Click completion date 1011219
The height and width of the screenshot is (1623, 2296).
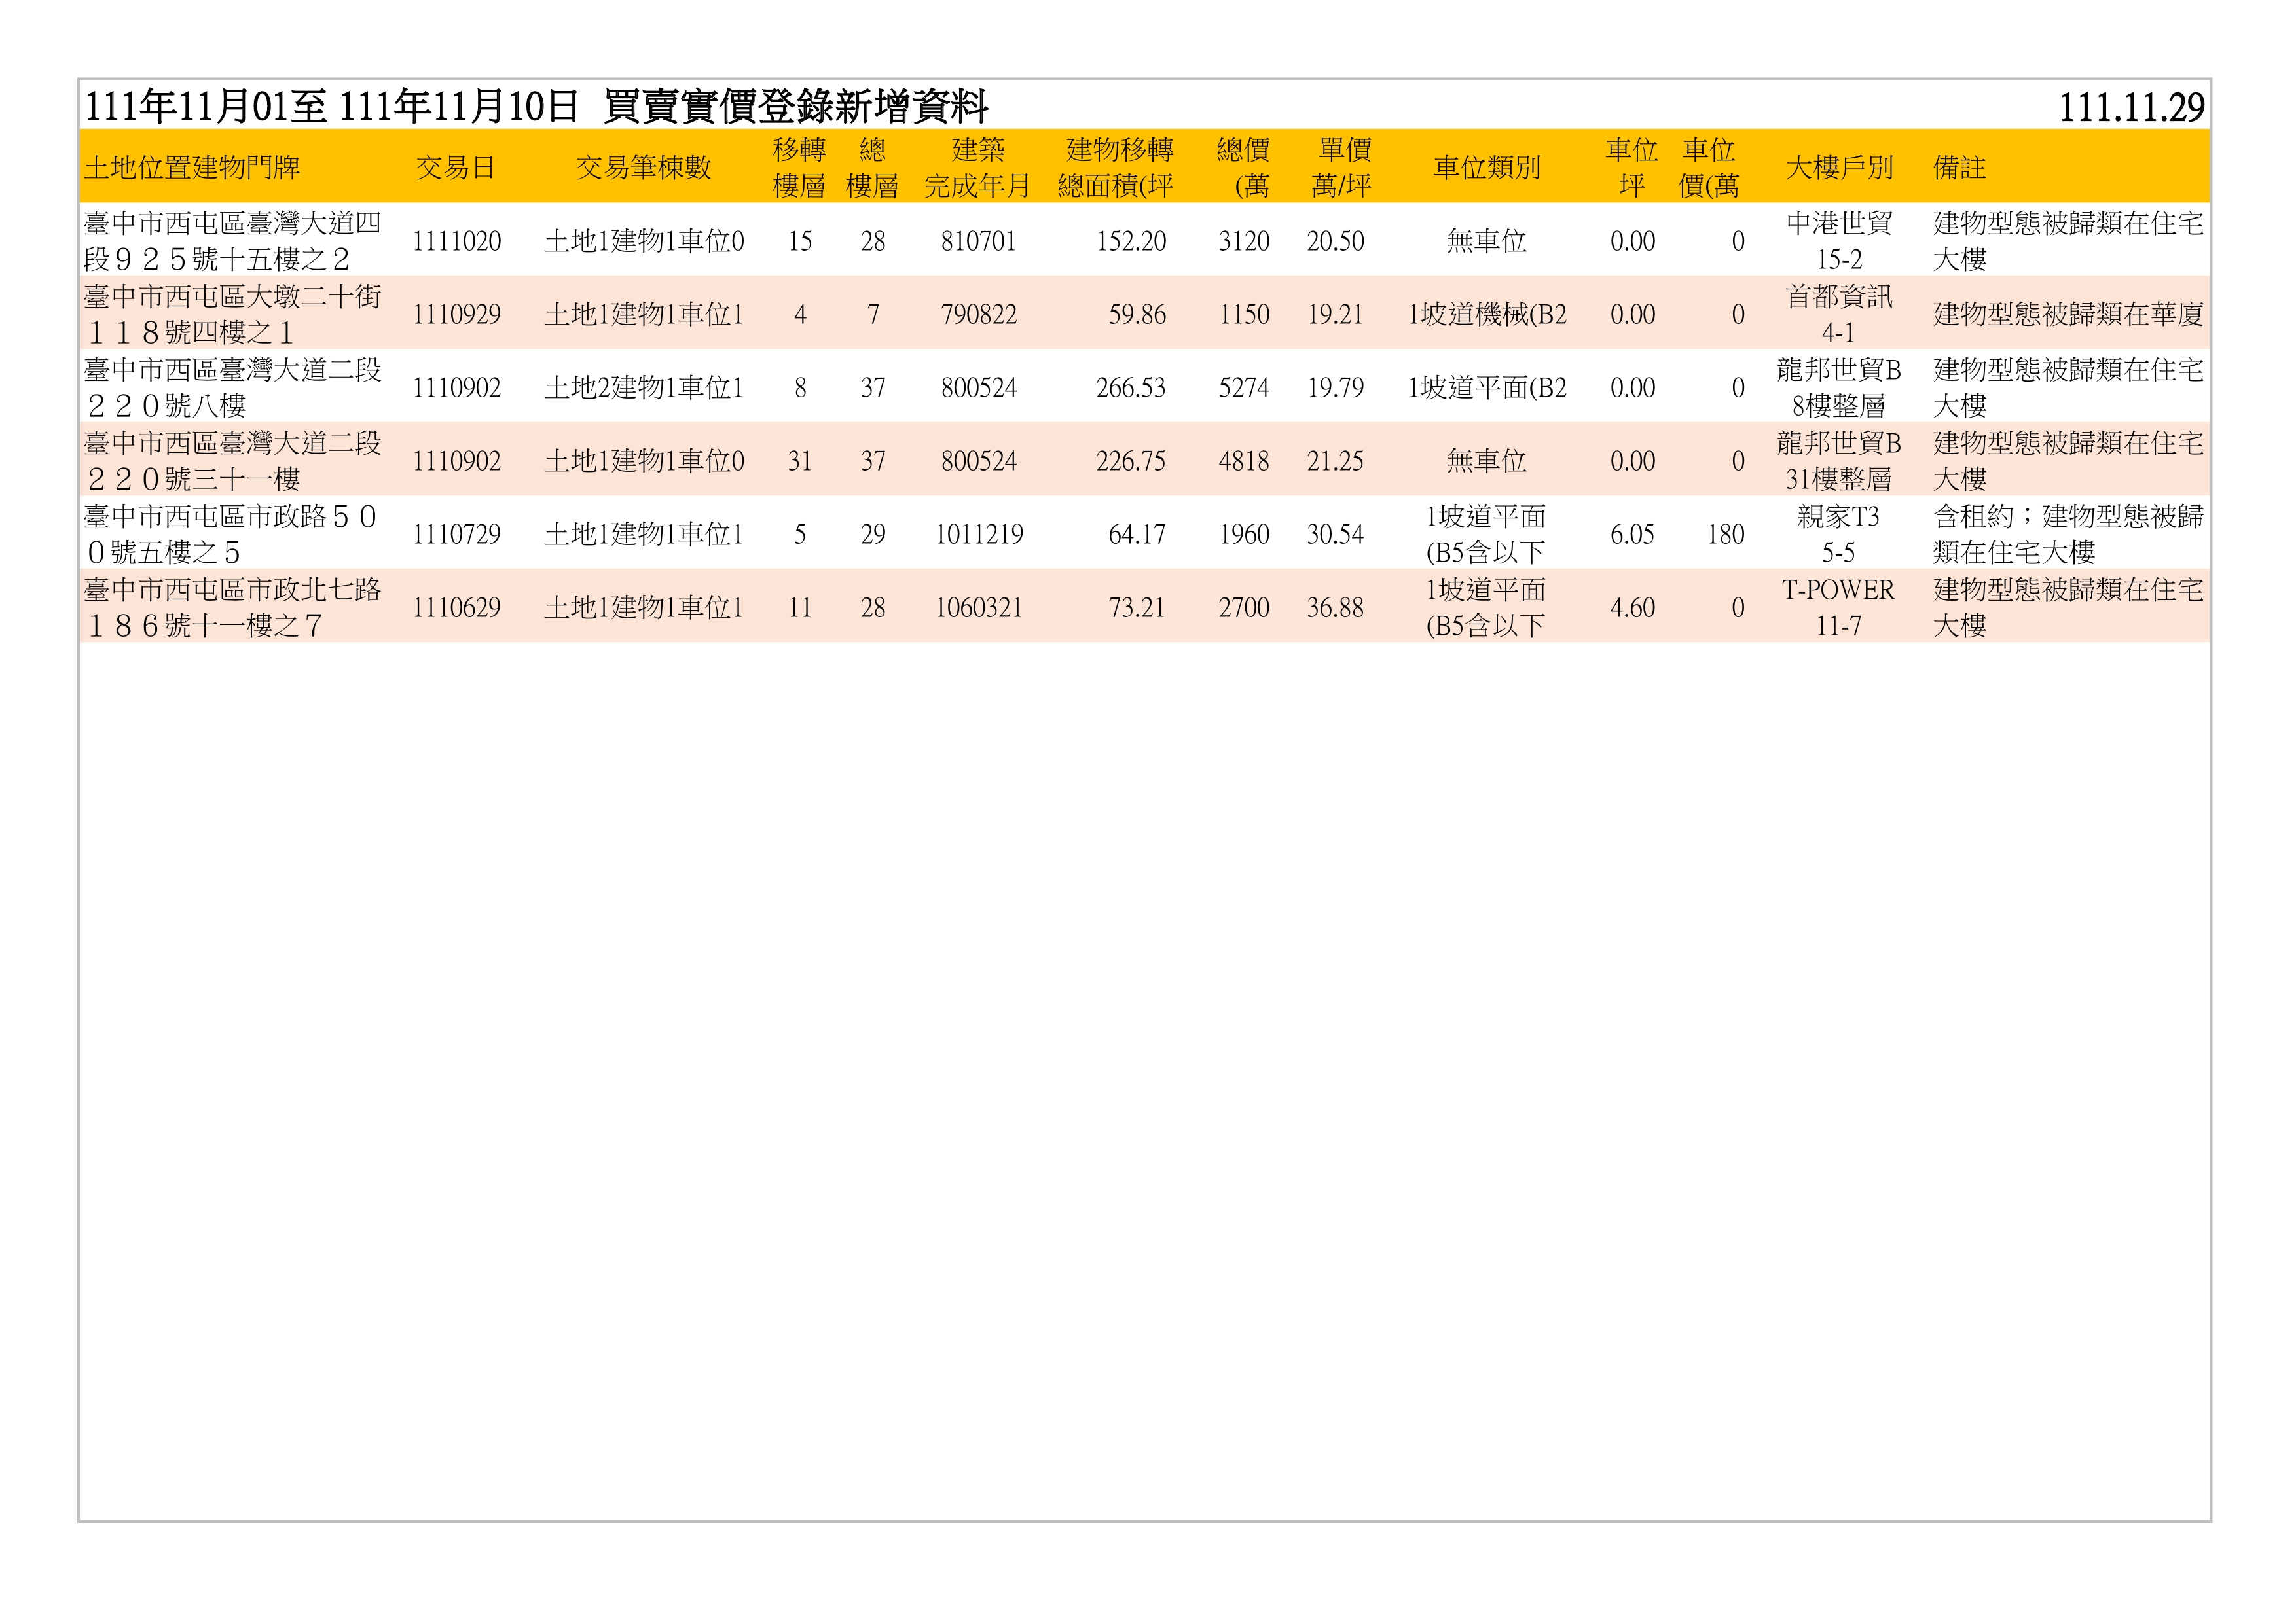click(x=978, y=533)
